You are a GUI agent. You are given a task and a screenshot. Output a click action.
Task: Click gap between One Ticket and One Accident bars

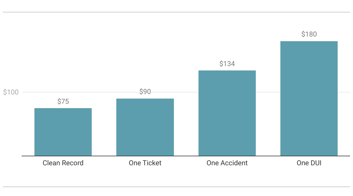tap(186, 130)
